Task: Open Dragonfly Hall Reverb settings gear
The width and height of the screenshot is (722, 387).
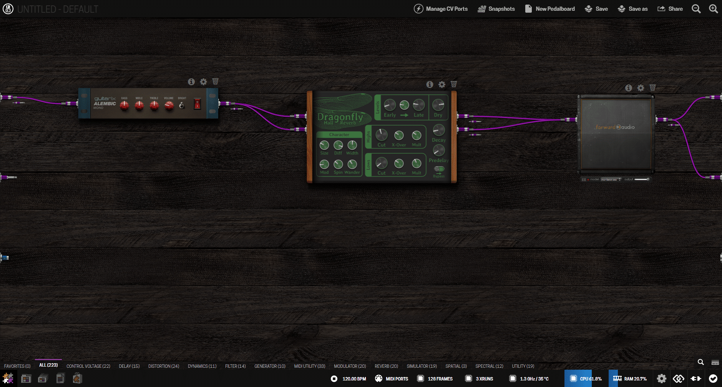Action: (x=441, y=84)
